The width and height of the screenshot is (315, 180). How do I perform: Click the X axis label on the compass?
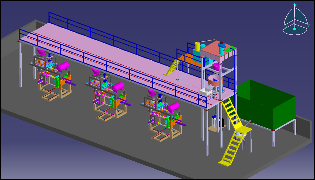286,27
